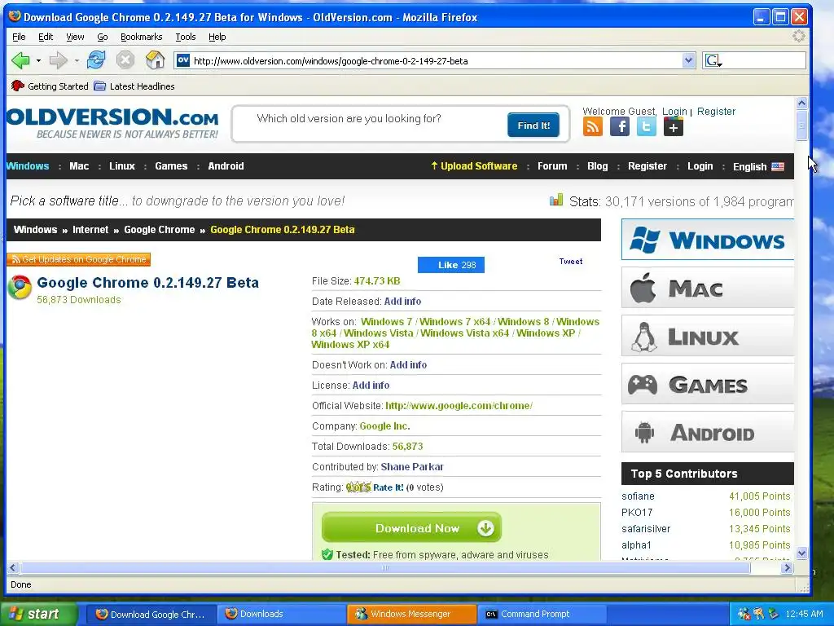Open Latest Headlines bookmark folder

(134, 86)
